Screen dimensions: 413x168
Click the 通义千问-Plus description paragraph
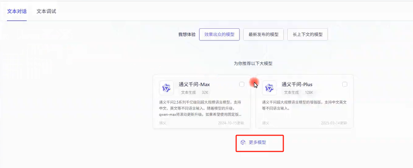(304, 105)
